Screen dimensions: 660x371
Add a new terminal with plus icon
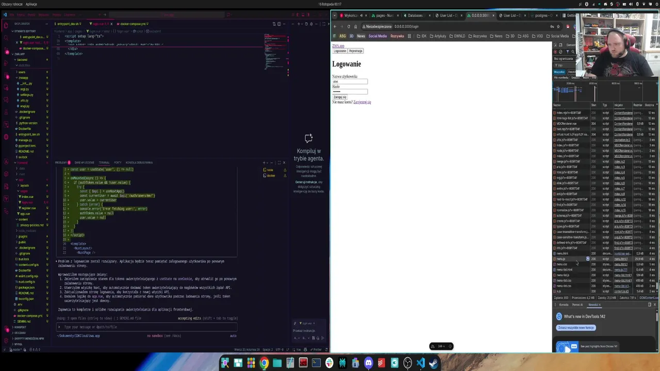tap(264, 163)
